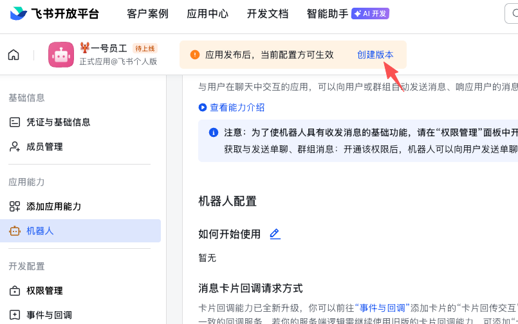Click the blue info icon beside 注意
Screen dimensions: 518x324
tap(214, 132)
